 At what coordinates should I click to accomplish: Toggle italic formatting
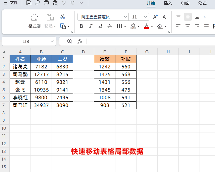(x=91, y=26)
